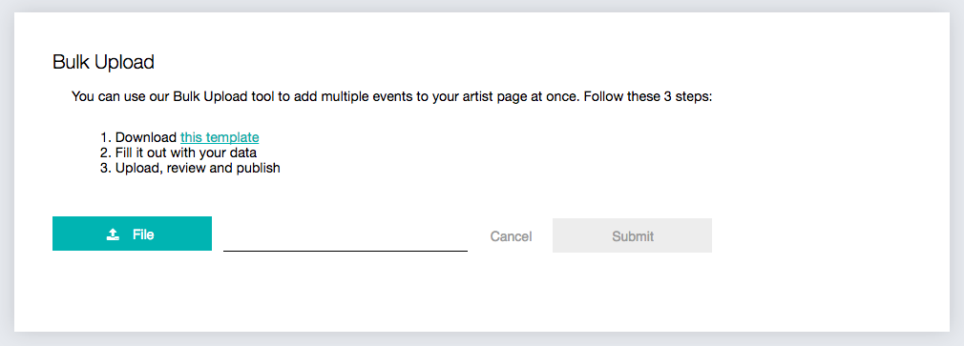Viewport: 964px width, 346px height.
Task: Click the greyed-out Submit button
Action: tap(632, 235)
